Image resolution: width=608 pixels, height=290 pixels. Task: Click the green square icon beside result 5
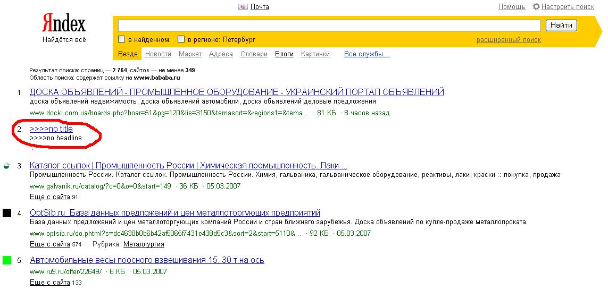[x=7, y=260]
